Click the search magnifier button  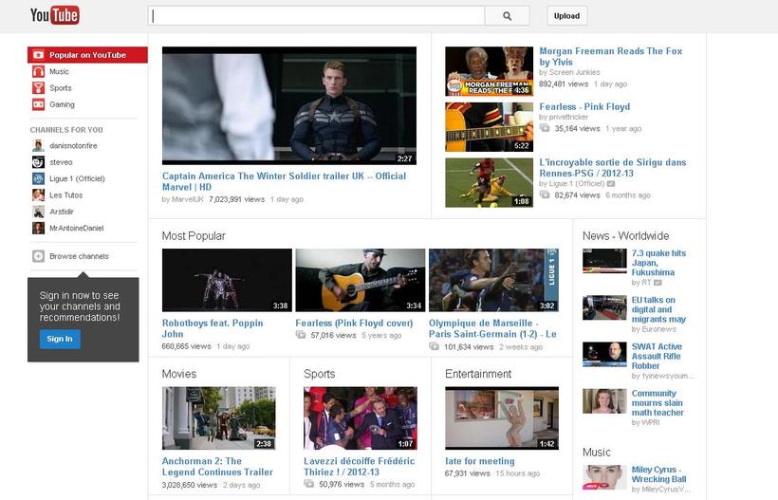tap(507, 16)
